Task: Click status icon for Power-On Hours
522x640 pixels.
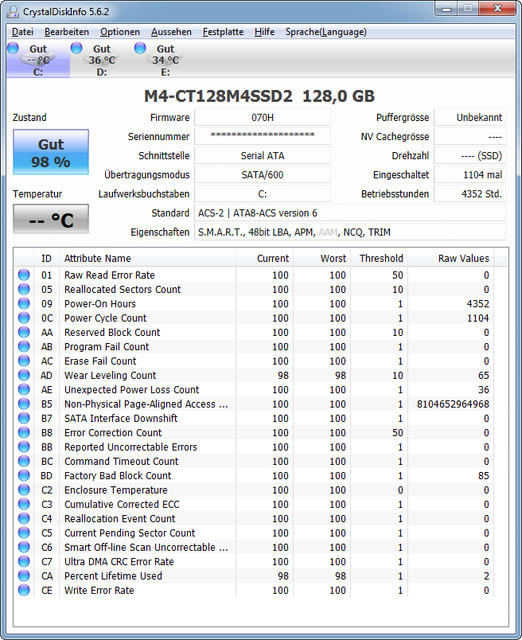Action: (24, 303)
